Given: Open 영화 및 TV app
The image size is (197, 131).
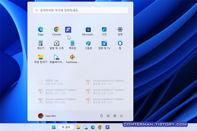Looking at the screenshot, I should 104,45.
